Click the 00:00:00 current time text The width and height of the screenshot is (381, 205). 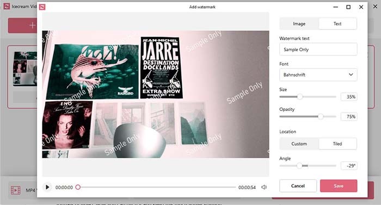pos(64,188)
